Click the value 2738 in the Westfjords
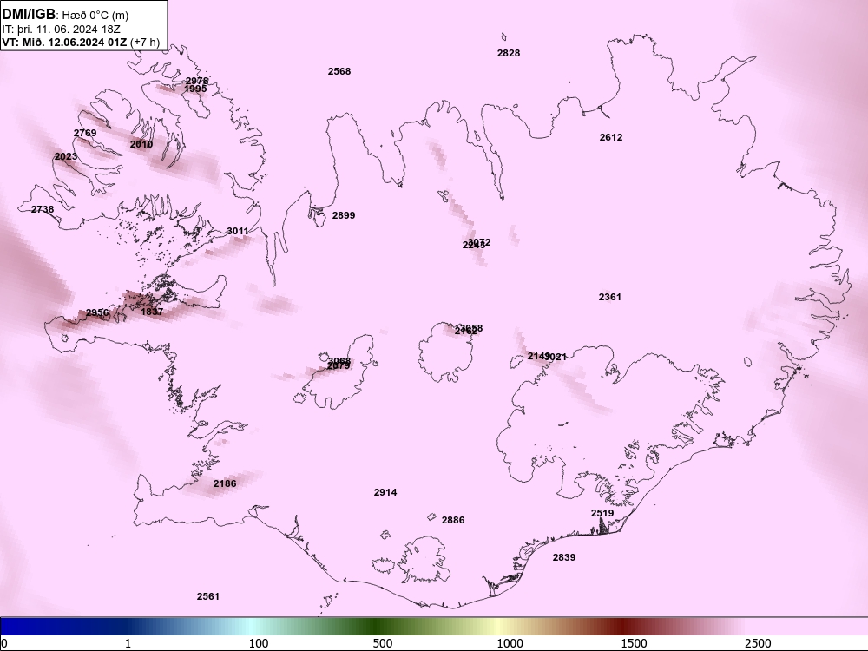 point(42,209)
